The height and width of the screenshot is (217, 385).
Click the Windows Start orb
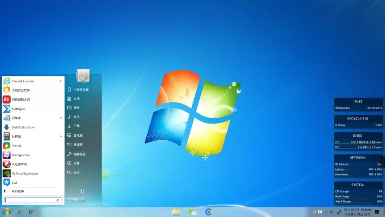click(x=7, y=212)
